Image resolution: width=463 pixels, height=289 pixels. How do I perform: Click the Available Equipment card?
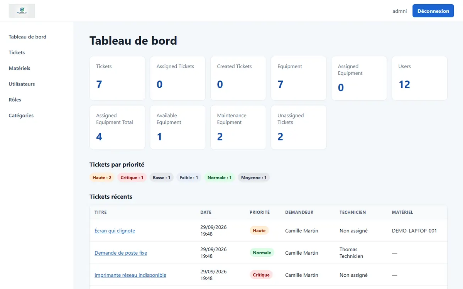click(178, 127)
